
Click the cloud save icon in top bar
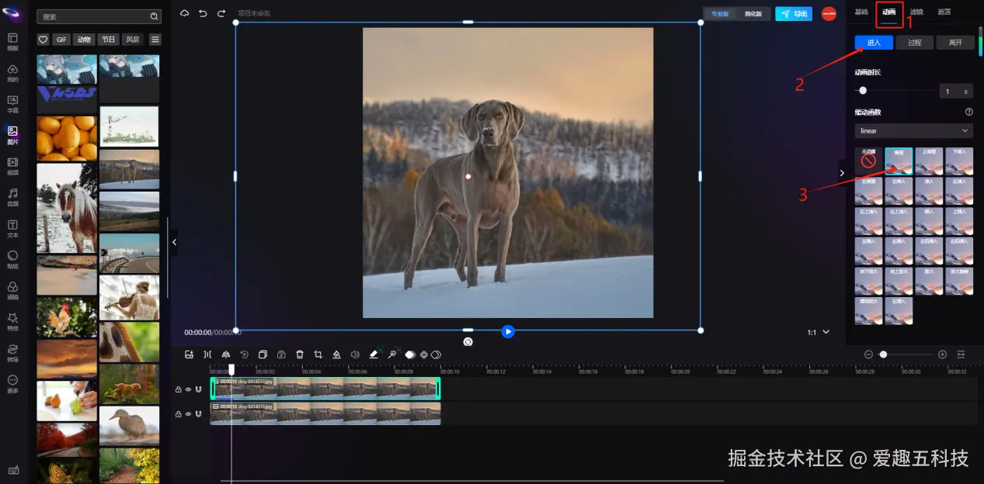pyautogui.click(x=184, y=13)
